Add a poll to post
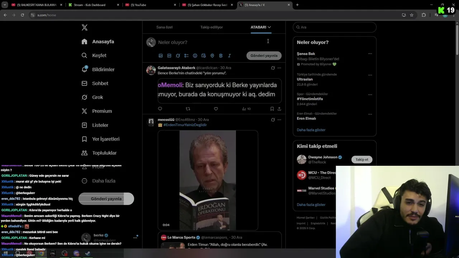 (186, 56)
